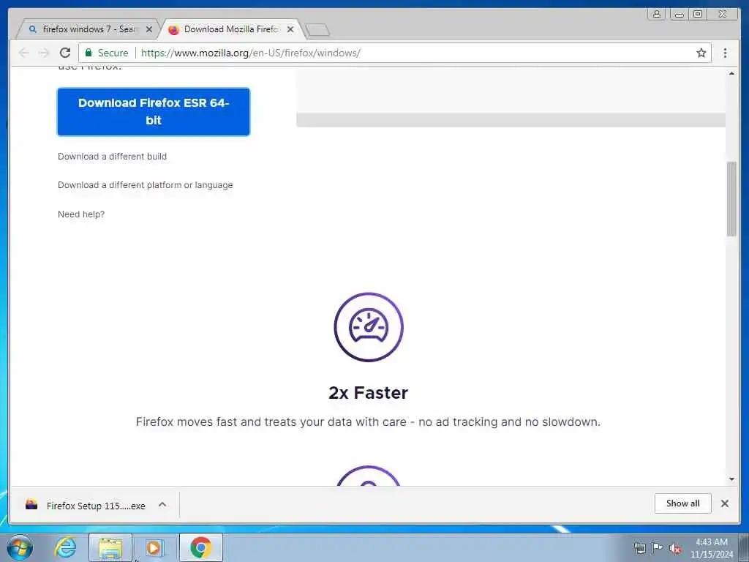Screen dimensions: 749x562
Task: Click the green Secure padlock icon
Action: (x=89, y=53)
